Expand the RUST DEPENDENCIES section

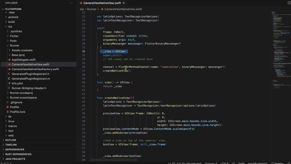tap(18, 154)
